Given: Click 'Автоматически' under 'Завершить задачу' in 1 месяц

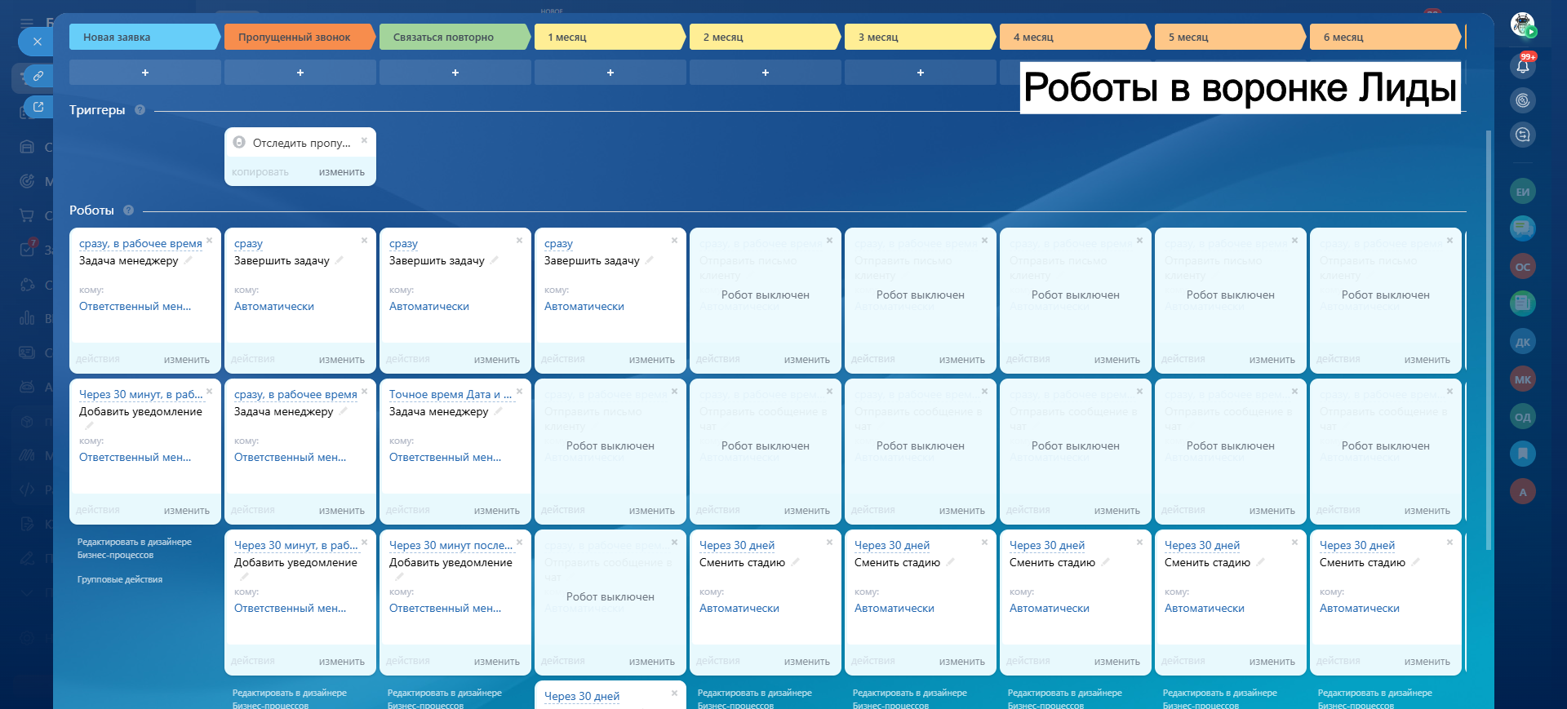Looking at the screenshot, I should [x=584, y=307].
